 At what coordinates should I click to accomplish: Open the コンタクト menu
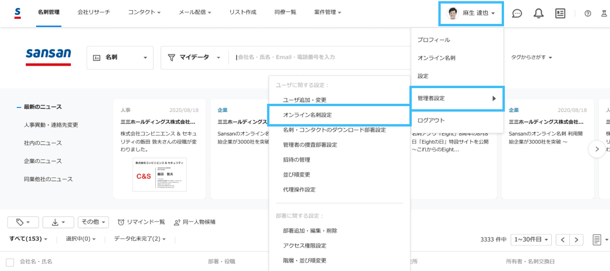(x=144, y=13)
